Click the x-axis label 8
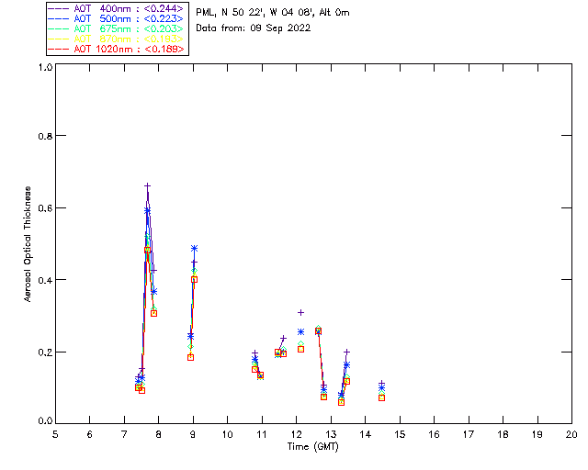This screenshot has height=470, width=588. tap(159, 434)
